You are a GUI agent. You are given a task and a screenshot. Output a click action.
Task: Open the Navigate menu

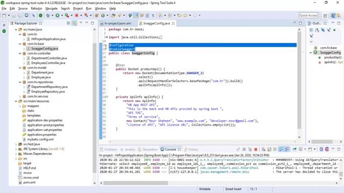[52, 9]
